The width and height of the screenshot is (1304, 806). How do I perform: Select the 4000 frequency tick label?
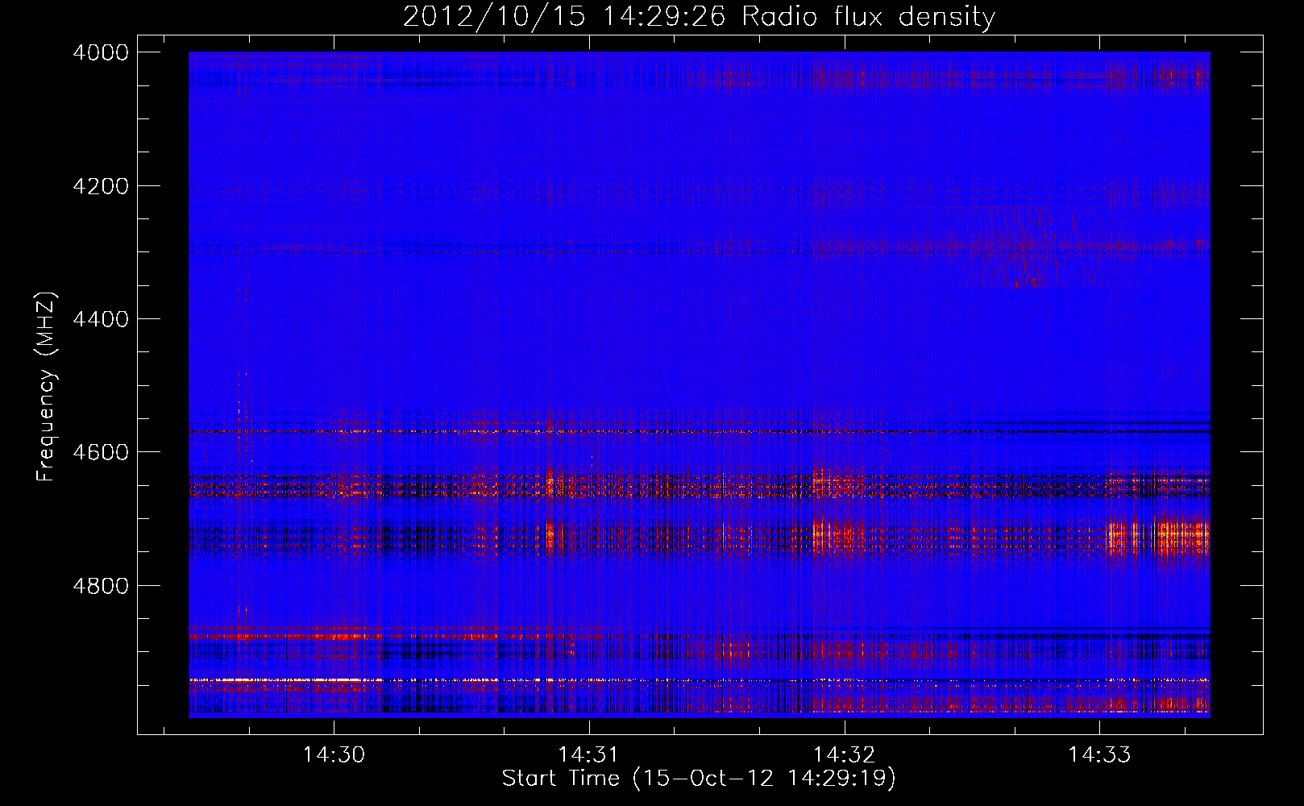click(x=101, y=52)
